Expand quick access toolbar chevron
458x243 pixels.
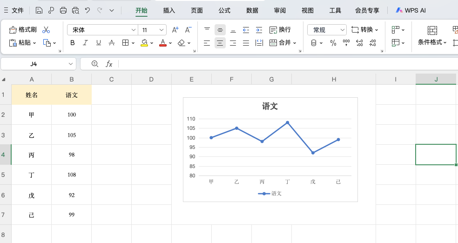point(112,11)
